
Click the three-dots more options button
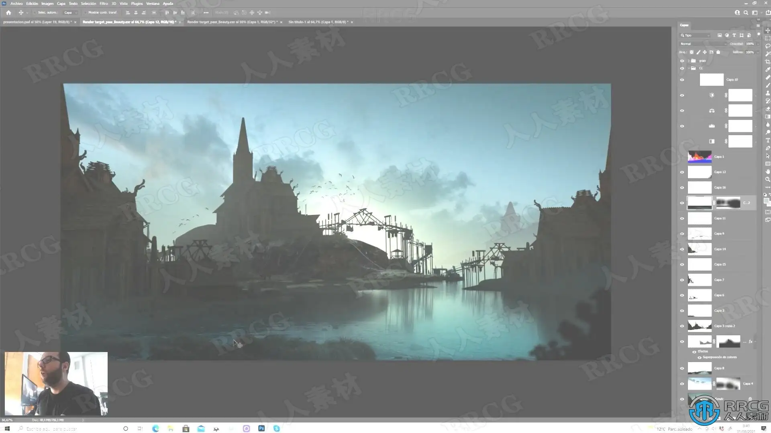[206, 12]
